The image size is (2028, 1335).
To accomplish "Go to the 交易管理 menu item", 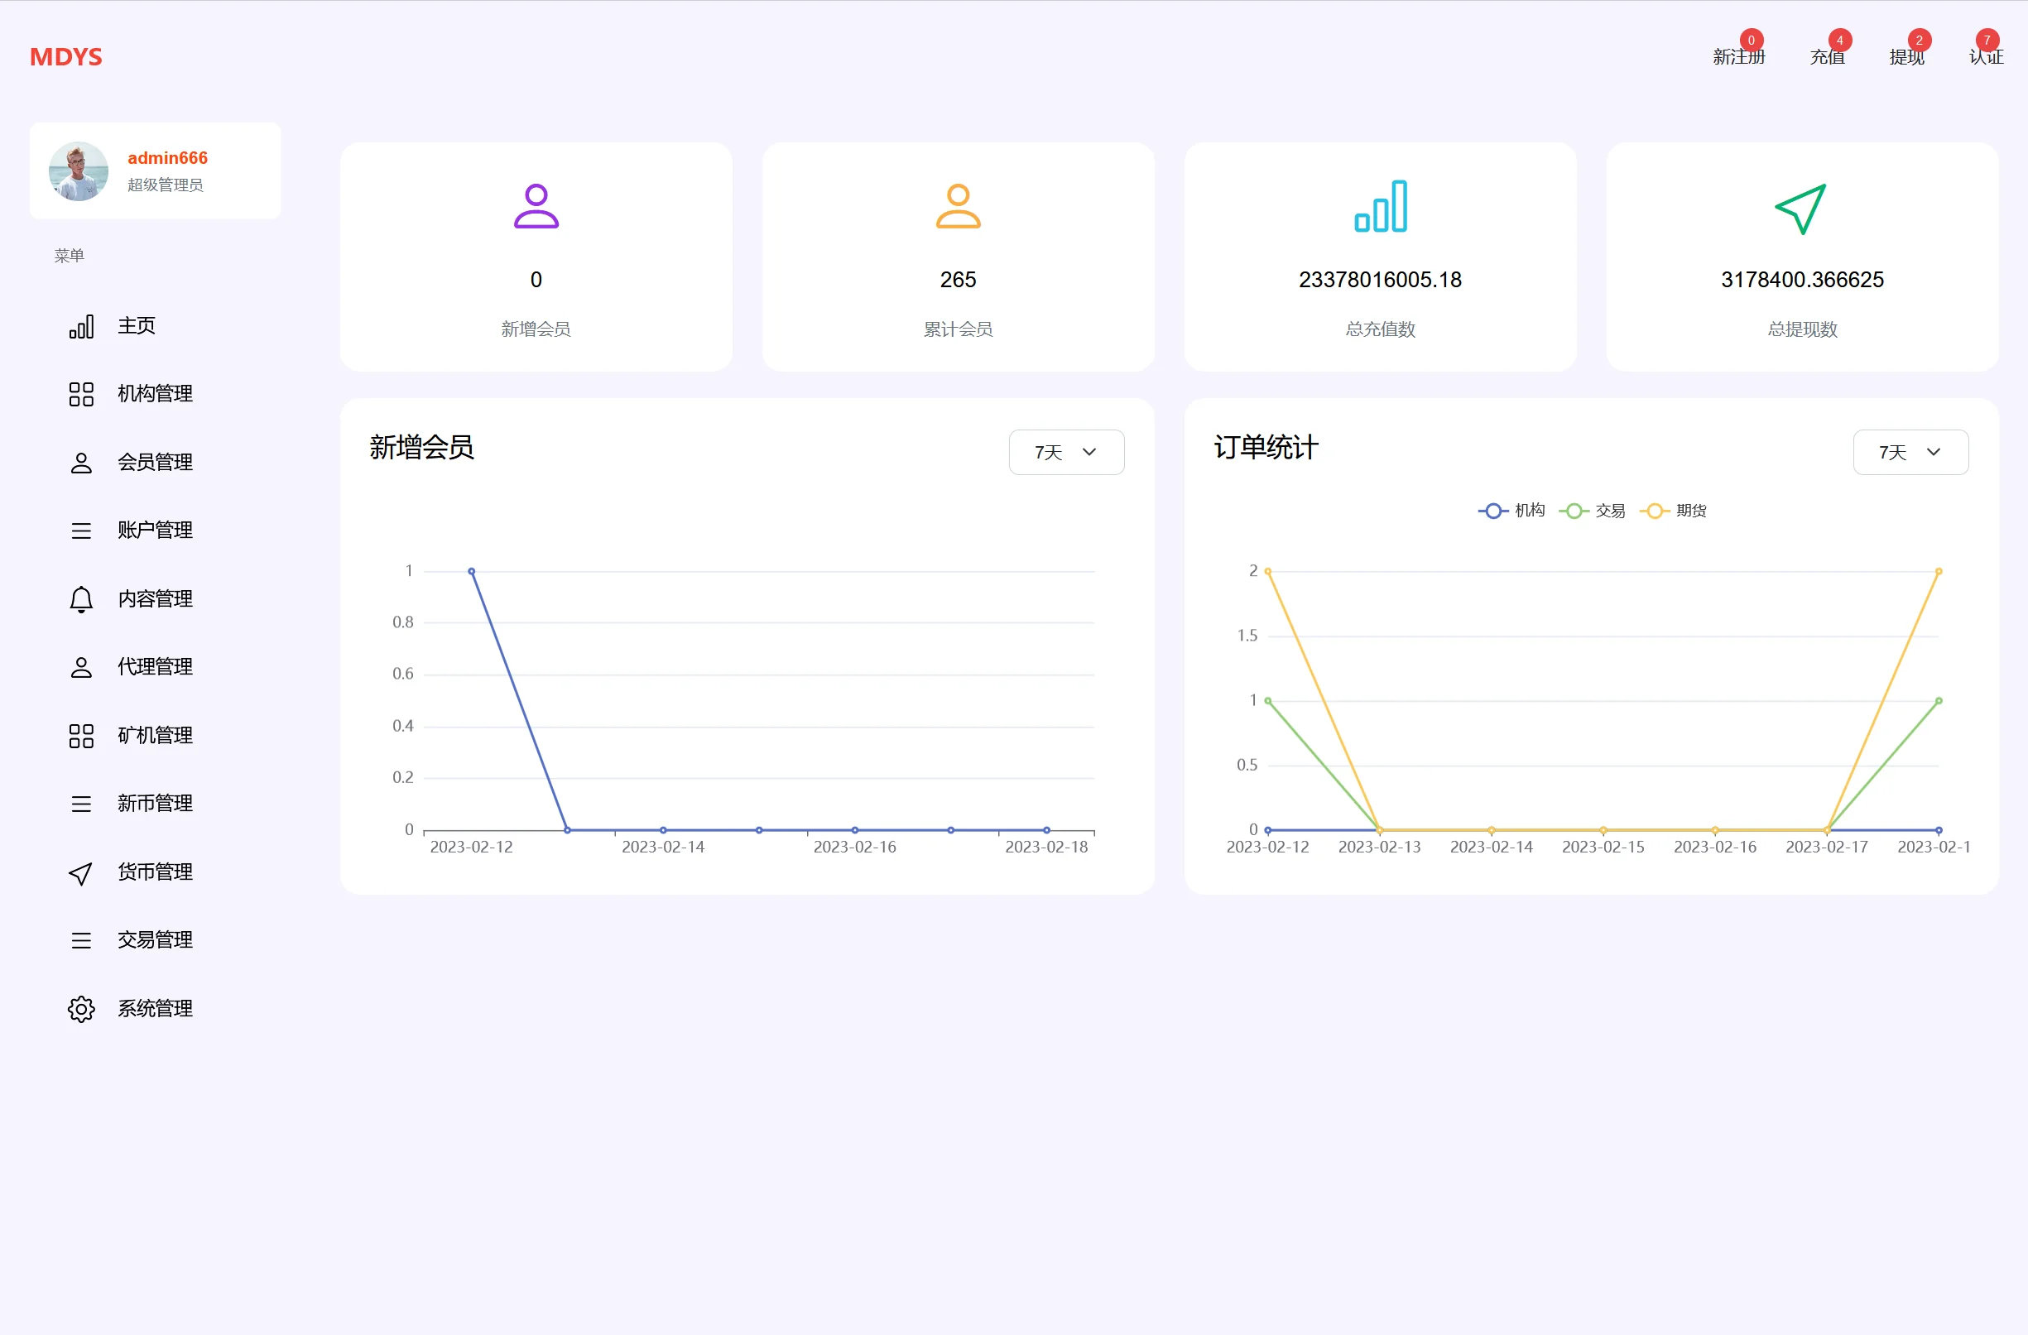I will [x=154, y=939].
